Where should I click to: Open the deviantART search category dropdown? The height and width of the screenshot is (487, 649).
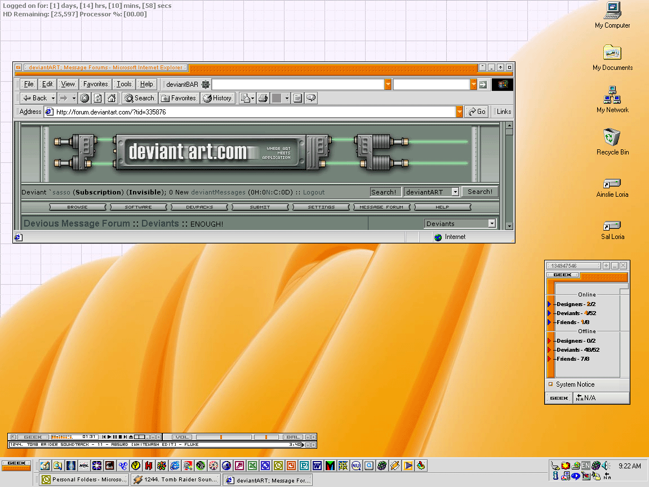pos(455,192)
